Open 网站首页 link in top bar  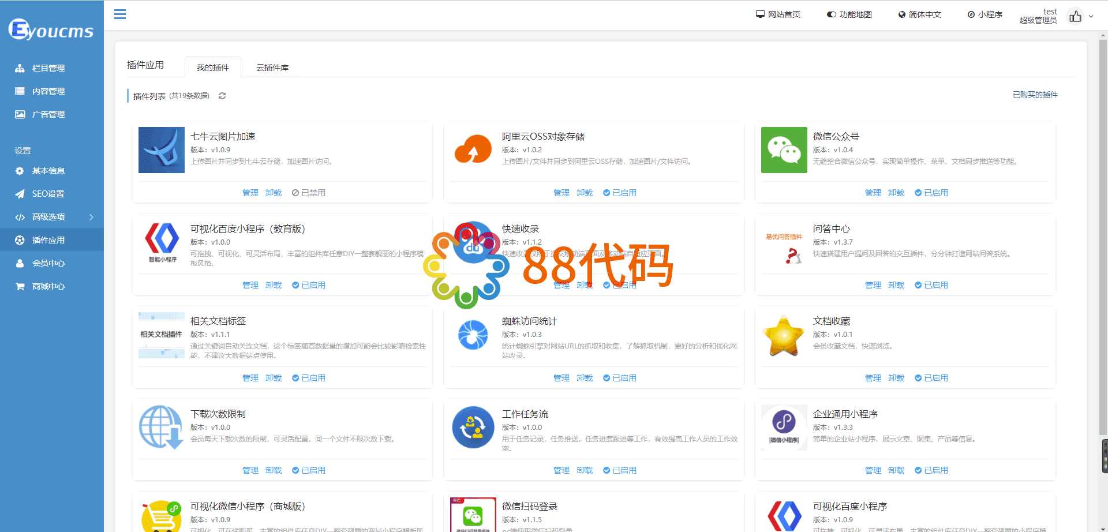778,14
